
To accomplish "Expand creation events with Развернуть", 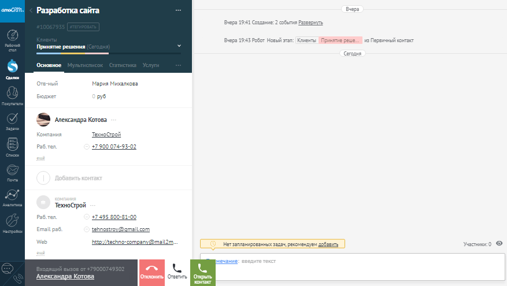I will tap(310, 23).
